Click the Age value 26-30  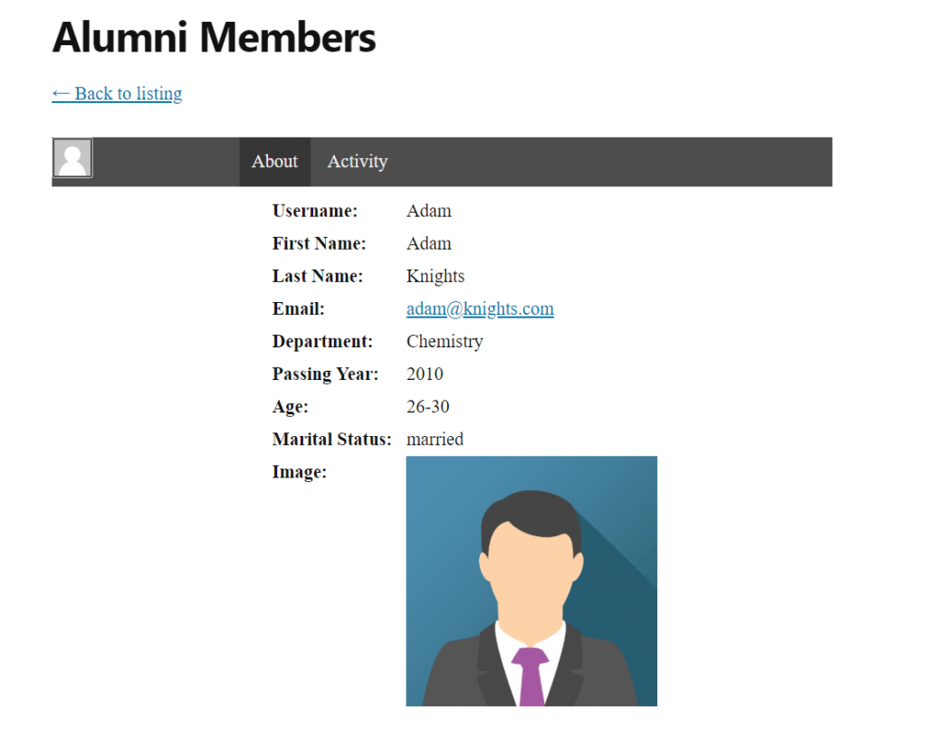click(427, 407)
